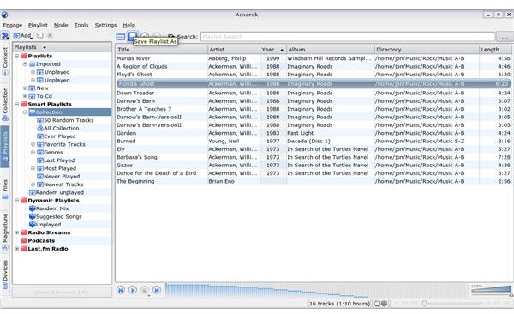The width and height of the screenshot is (514, 314).
Task: Click the Last Played playlist icon
Action: point(40,160)
